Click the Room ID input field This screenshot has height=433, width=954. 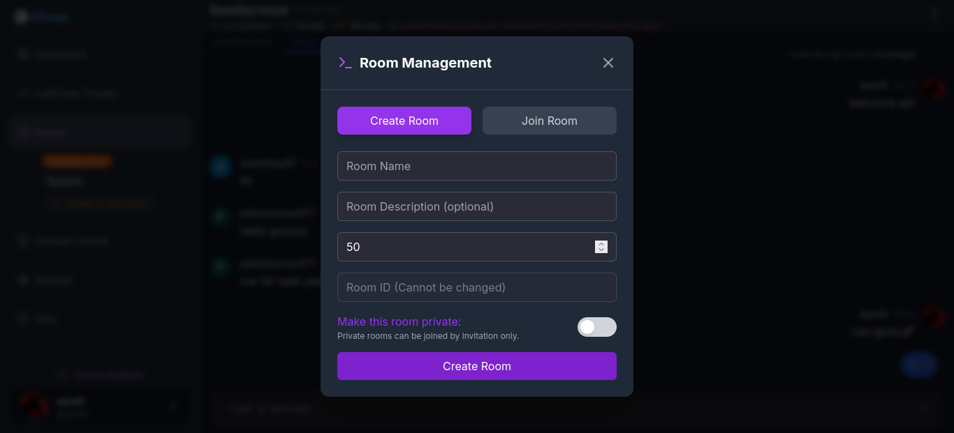(x=476, y=287)
